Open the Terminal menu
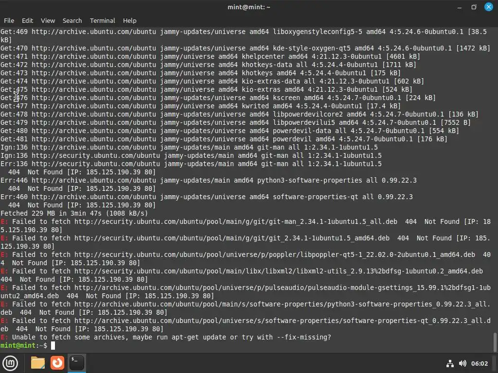This screenshot has width=498, height=373. (x=102, y=20)
